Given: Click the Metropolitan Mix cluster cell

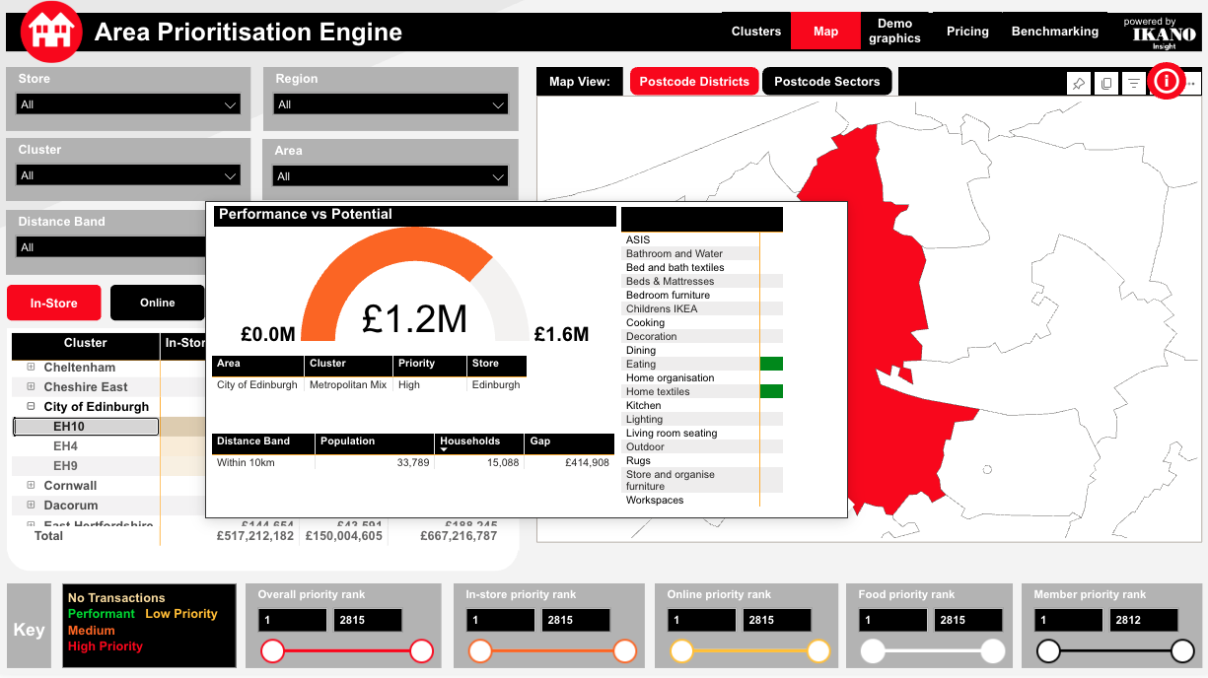Looking at the screenshot, I should (x=348, y=384).
